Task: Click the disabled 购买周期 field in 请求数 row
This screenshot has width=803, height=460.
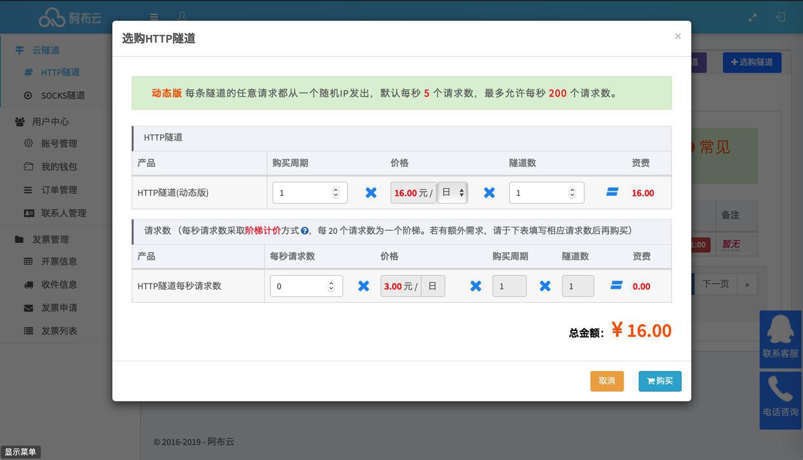Action: 510,286
